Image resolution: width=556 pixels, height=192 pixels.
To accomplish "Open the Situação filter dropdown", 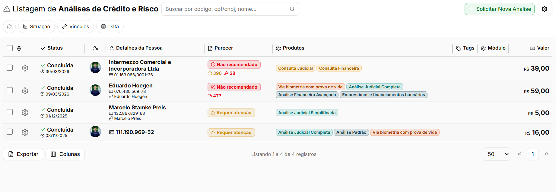I will [x=37, y=26].
